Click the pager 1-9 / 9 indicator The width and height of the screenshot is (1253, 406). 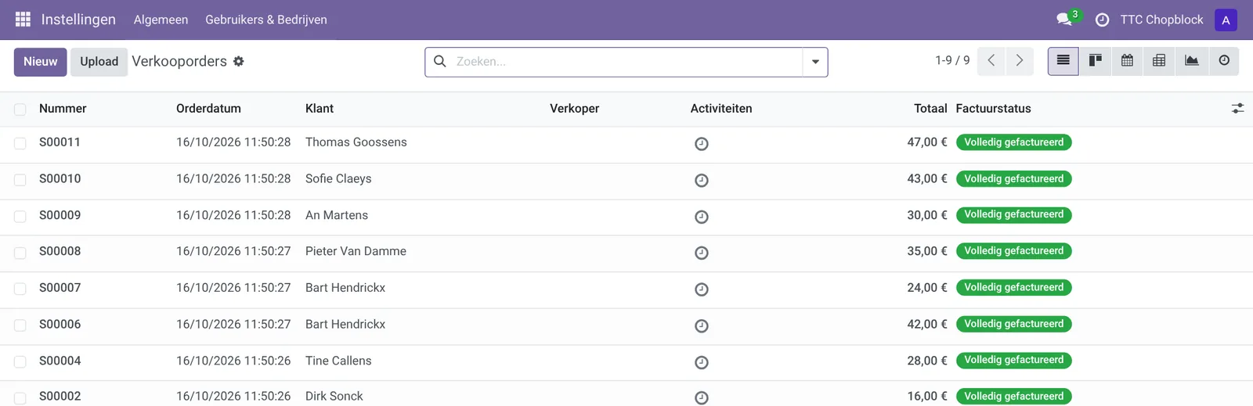pyautogui.click(x=952, y=60)
